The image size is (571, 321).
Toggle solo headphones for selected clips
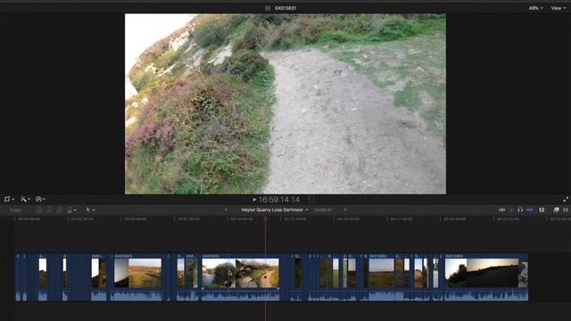coord(520,210)
